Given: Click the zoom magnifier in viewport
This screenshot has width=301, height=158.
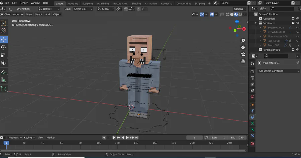Looking at the screenshot, I should [243, 41].
